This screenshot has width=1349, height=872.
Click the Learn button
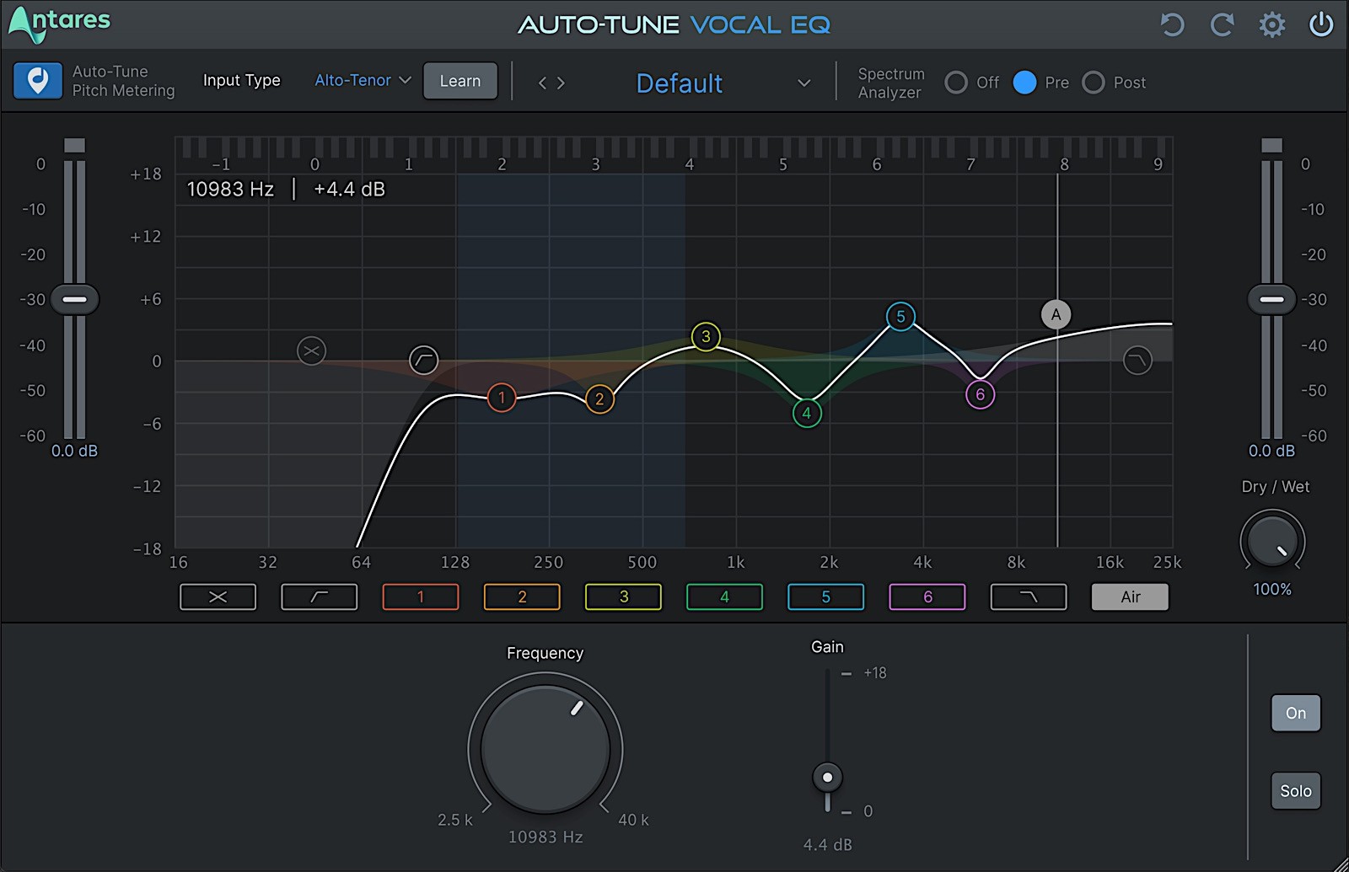tap(460, 81)
